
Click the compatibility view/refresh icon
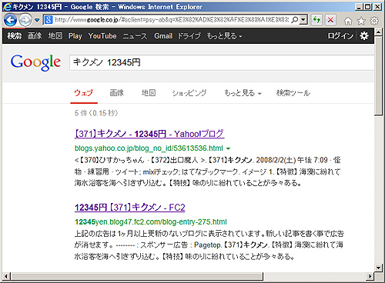[316, 20]
